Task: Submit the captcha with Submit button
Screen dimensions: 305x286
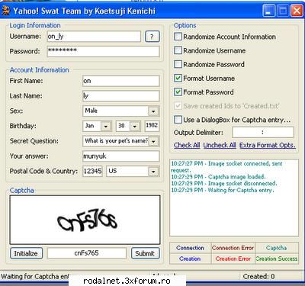Action: point(145,253)
